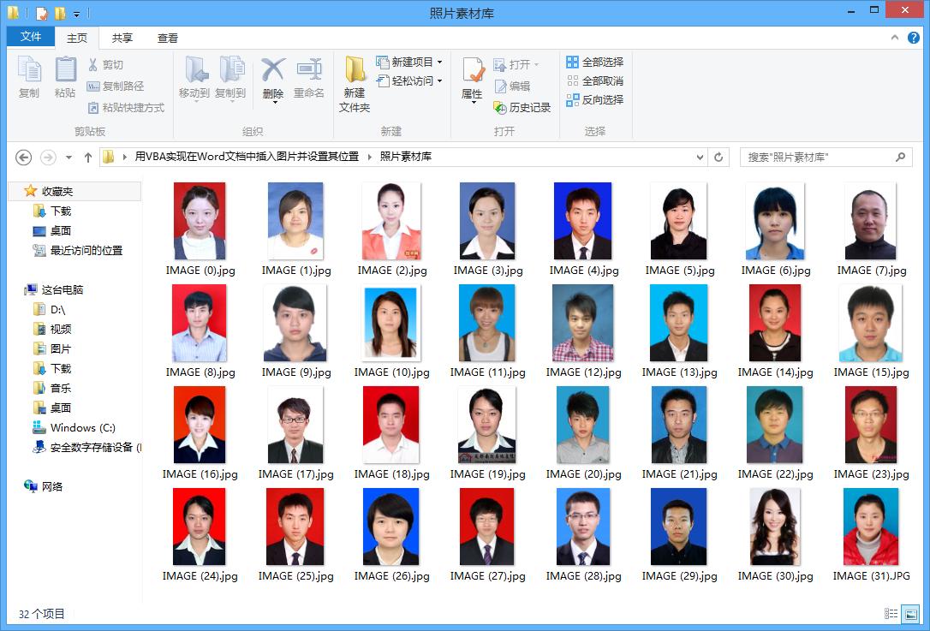Select the 剪切 (Cut) icon
The image size is (930, 631).
(97, 65)
